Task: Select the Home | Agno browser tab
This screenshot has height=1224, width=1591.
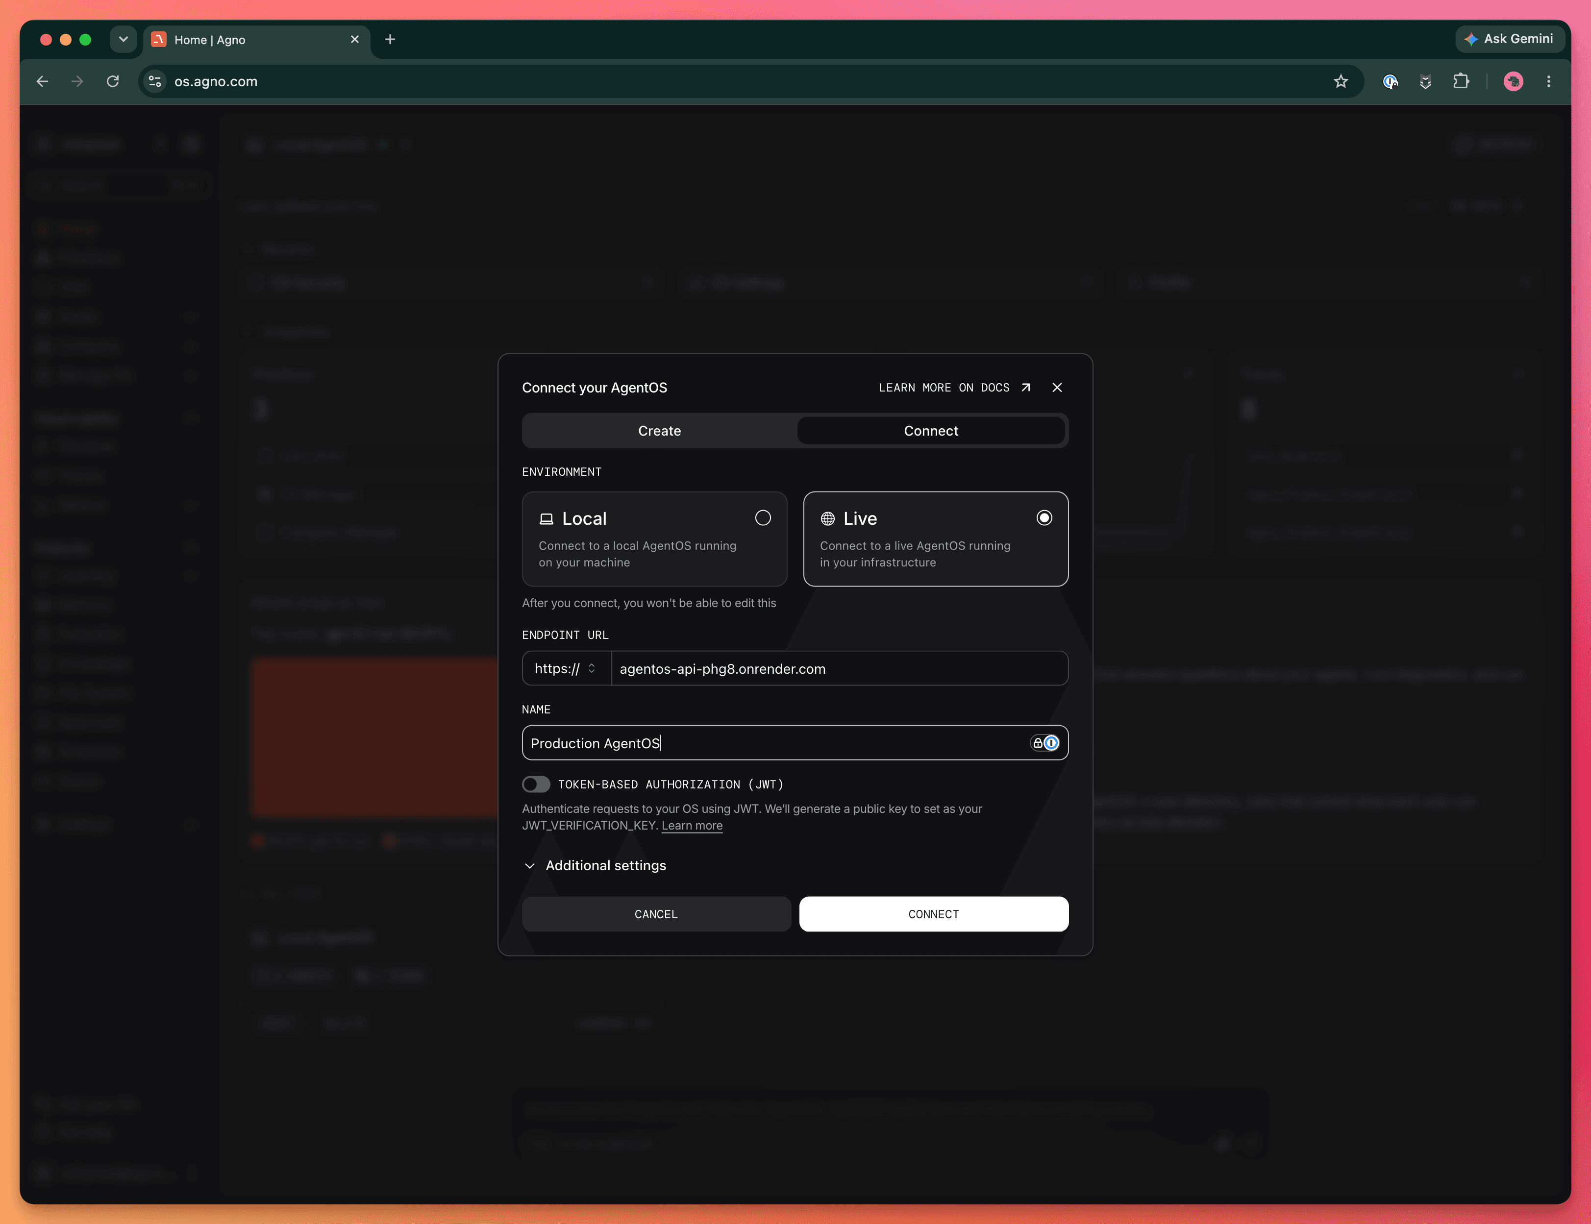Action: coord(256,40)
